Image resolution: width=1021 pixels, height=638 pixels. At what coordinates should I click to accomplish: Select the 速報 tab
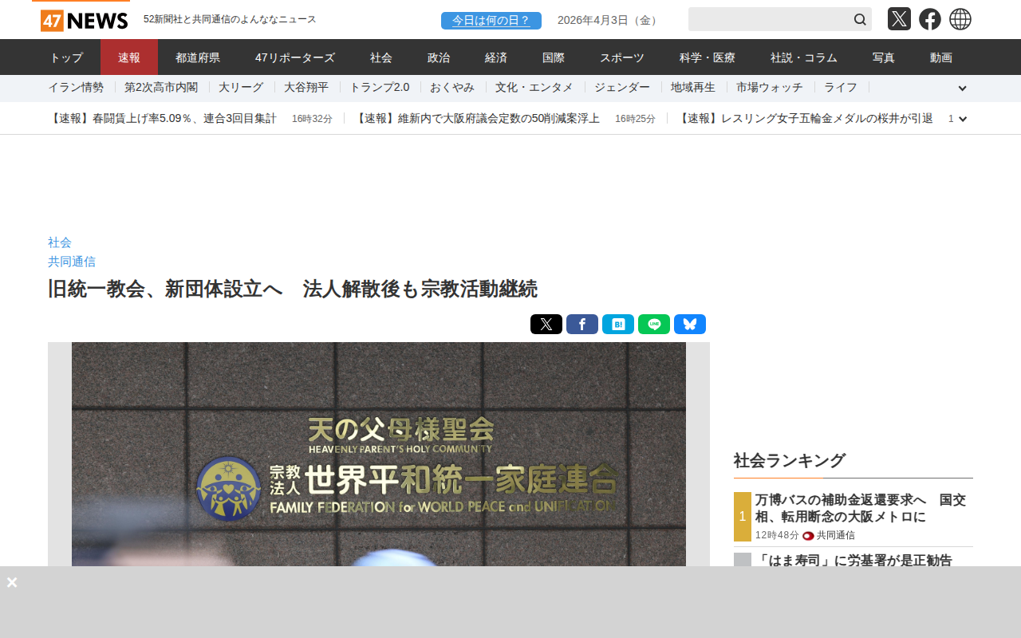[x=129, y=57]
